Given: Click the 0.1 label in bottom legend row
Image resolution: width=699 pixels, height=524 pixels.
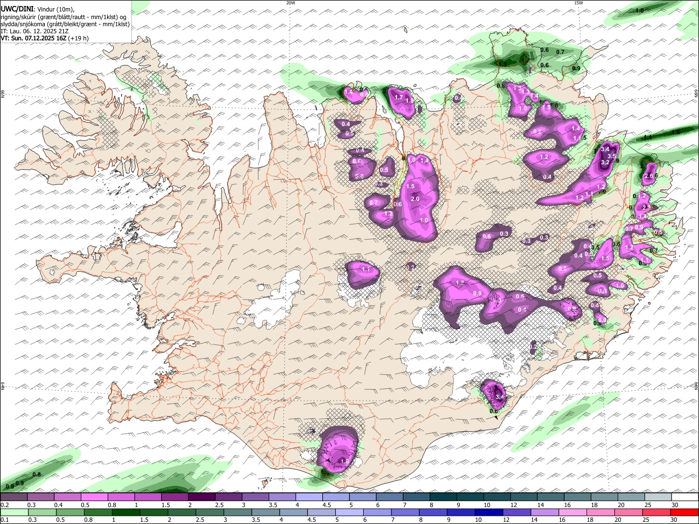Looking at the screenshot, I should tap(4, 520).
